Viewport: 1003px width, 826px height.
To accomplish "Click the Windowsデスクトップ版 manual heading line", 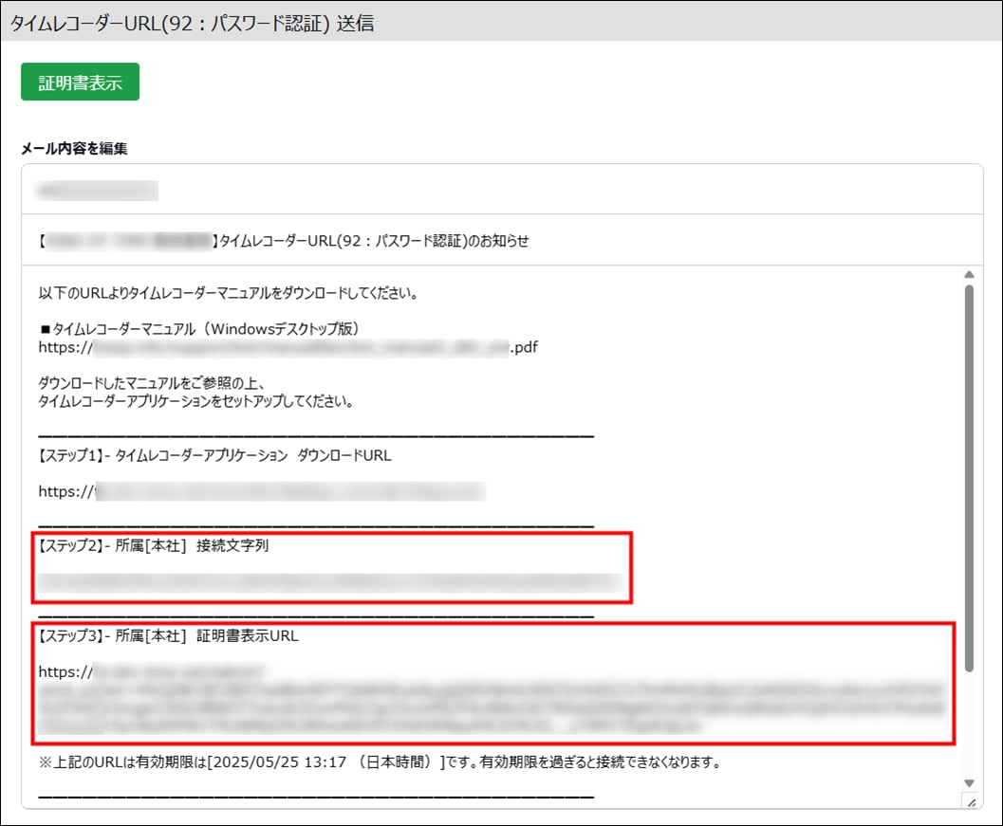I will pos(198,328).
